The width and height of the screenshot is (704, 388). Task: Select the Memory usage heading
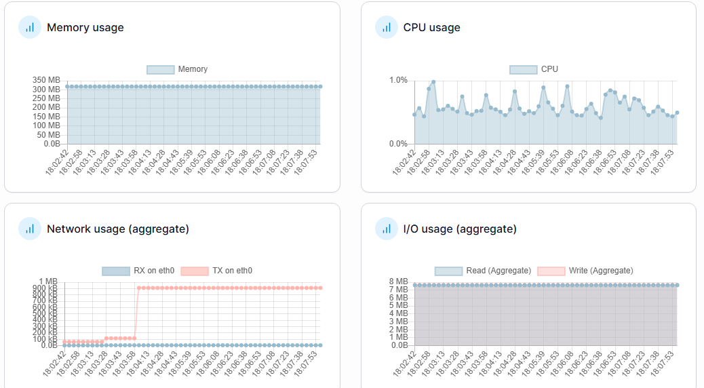pyautogui.click(x=85, y=28)
